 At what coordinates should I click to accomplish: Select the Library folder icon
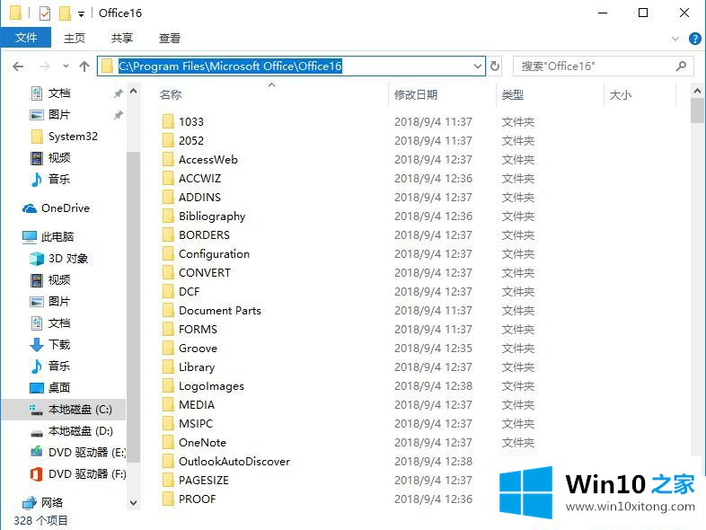(168, 367)
